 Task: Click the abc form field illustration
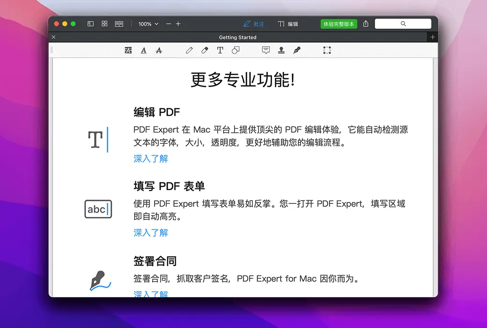pos(98,209)
